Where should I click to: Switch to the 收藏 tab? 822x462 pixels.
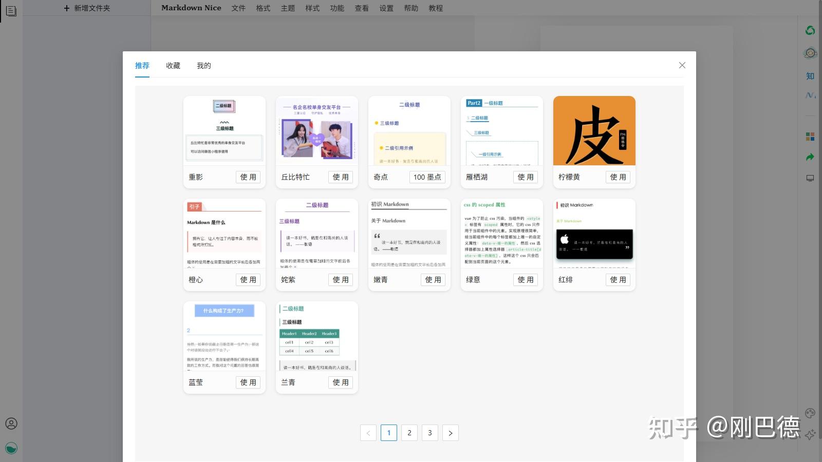coord(173,66)
